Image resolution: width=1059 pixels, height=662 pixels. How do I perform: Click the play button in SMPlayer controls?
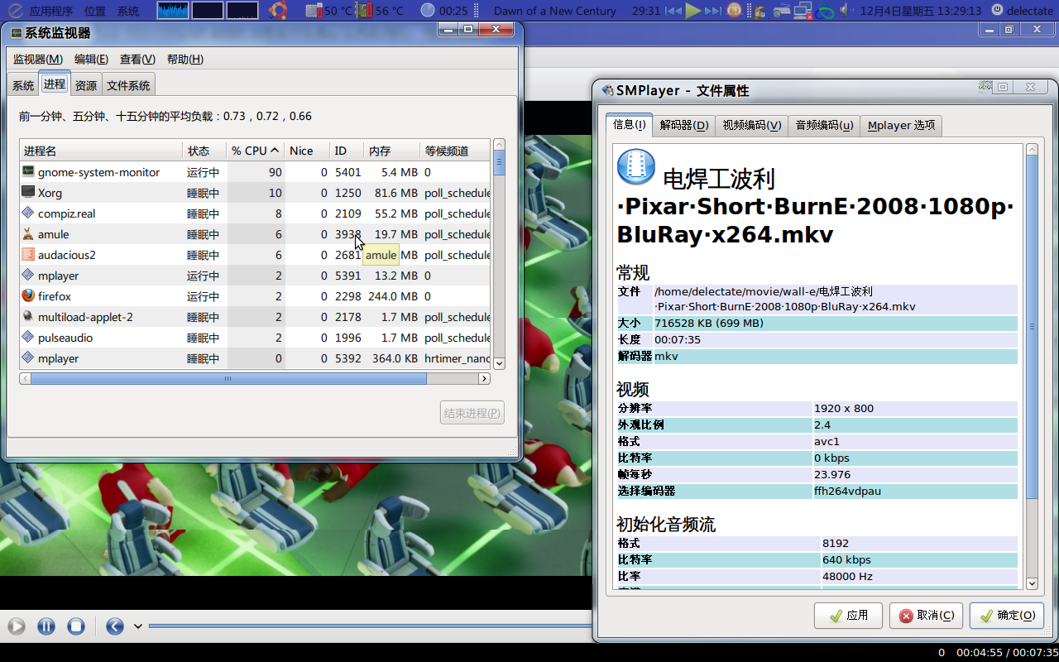click(17, 626)
